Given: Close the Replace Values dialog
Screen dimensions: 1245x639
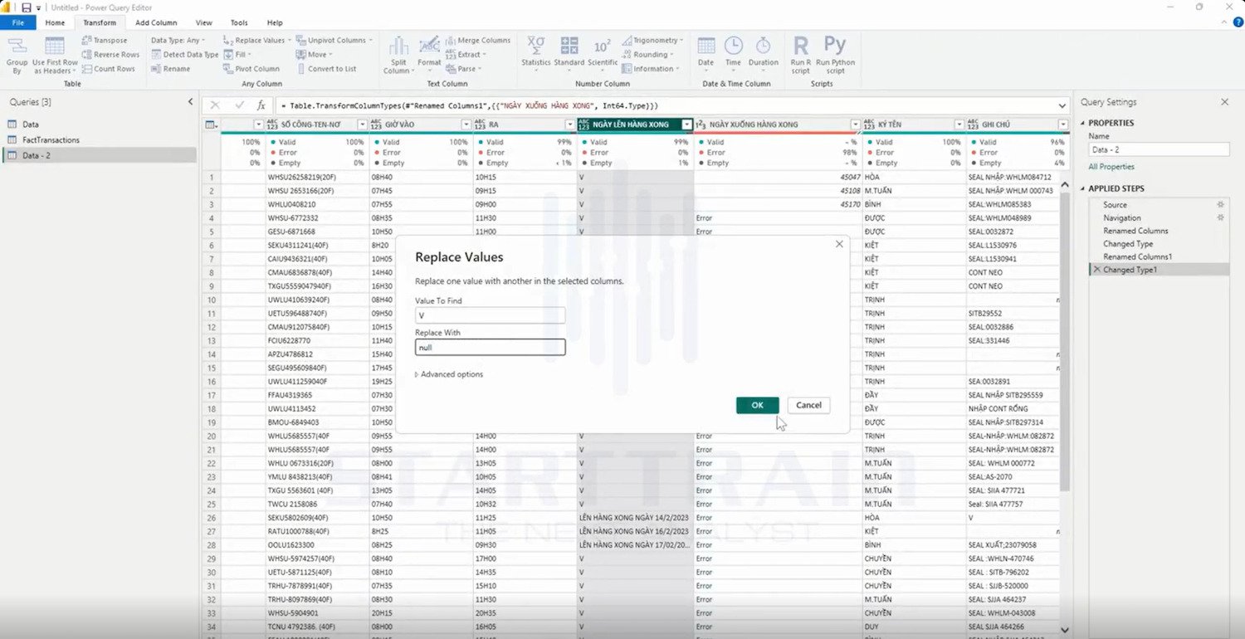Looking at the screenshot, I should pyautogui.click(x=839, y=244).
